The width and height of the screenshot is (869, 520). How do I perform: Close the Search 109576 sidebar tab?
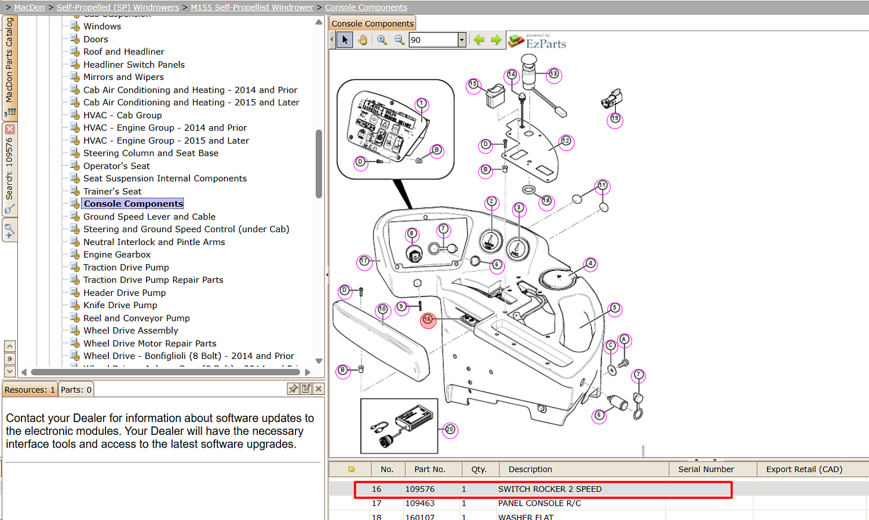(10, 129)
